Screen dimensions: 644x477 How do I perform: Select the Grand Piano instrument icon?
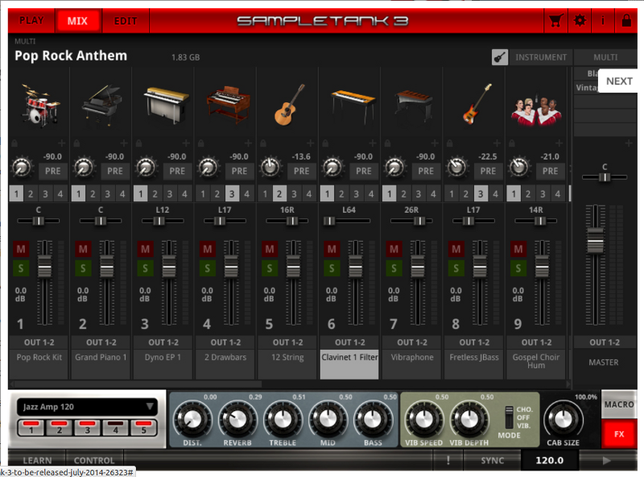(x=101, y=105)
